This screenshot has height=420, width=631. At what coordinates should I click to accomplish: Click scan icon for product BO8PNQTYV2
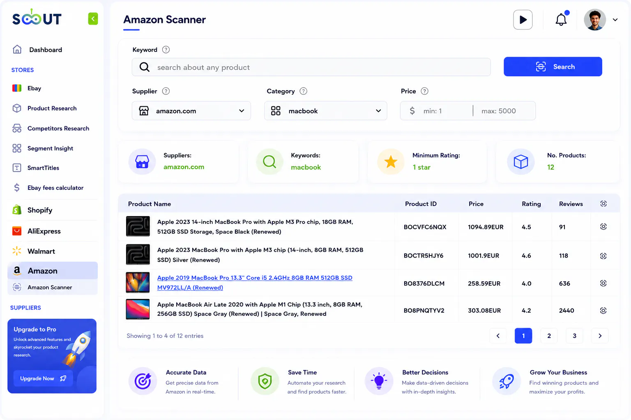[x=603, y=310]
